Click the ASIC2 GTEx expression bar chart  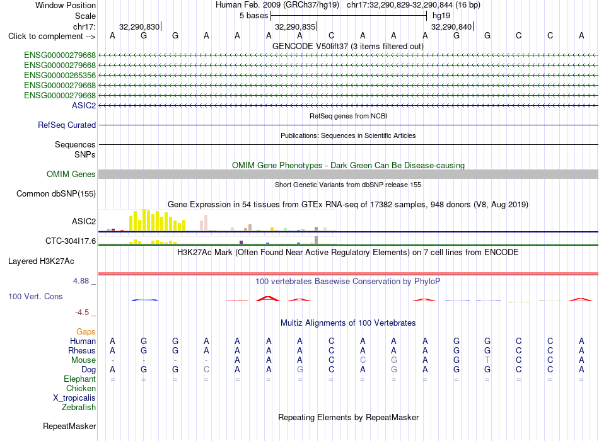pyautogui.click(x=218, y=220)
